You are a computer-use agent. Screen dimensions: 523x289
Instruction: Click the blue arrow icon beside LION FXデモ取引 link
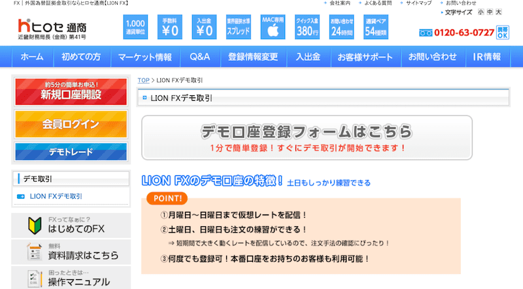pos(21,197)
